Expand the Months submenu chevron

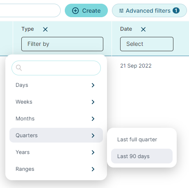click(93, 119)
